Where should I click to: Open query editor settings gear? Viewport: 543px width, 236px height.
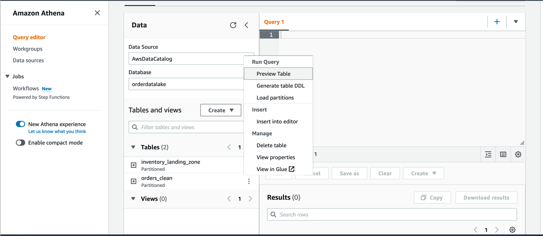(518, 155)
